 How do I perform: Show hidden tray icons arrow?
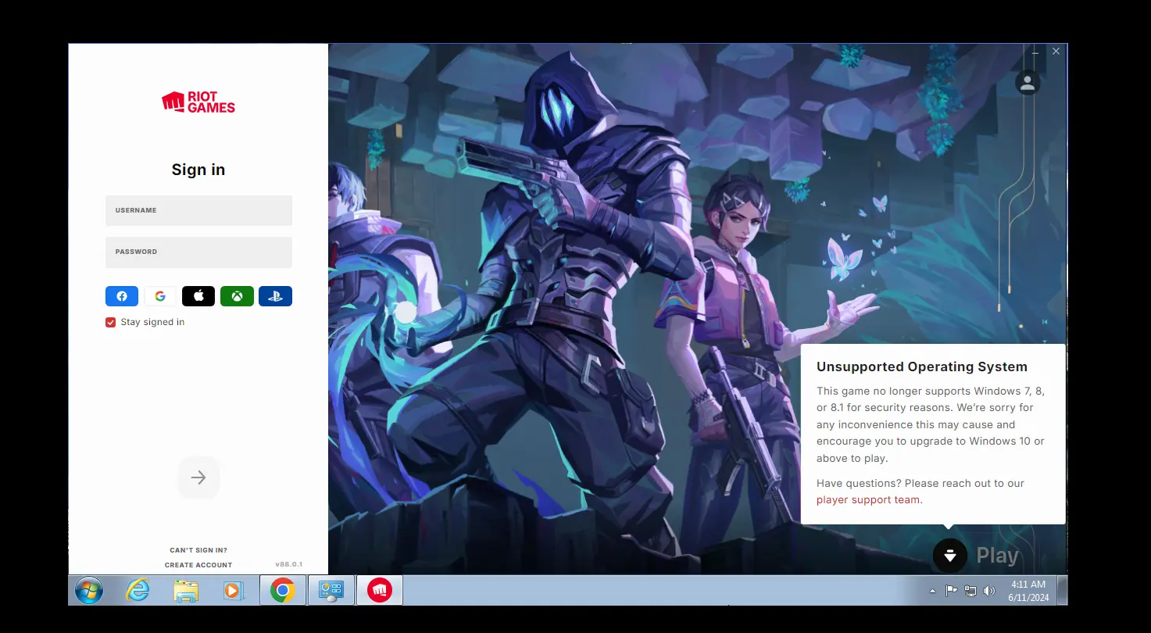[x=932, y=592]
